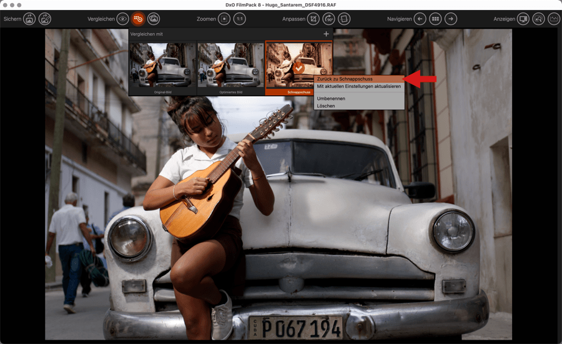The height and width of the screenshot is (344, 562).
Task: Click the Sichern icon with pencil
Action: (x=45, y=19)
